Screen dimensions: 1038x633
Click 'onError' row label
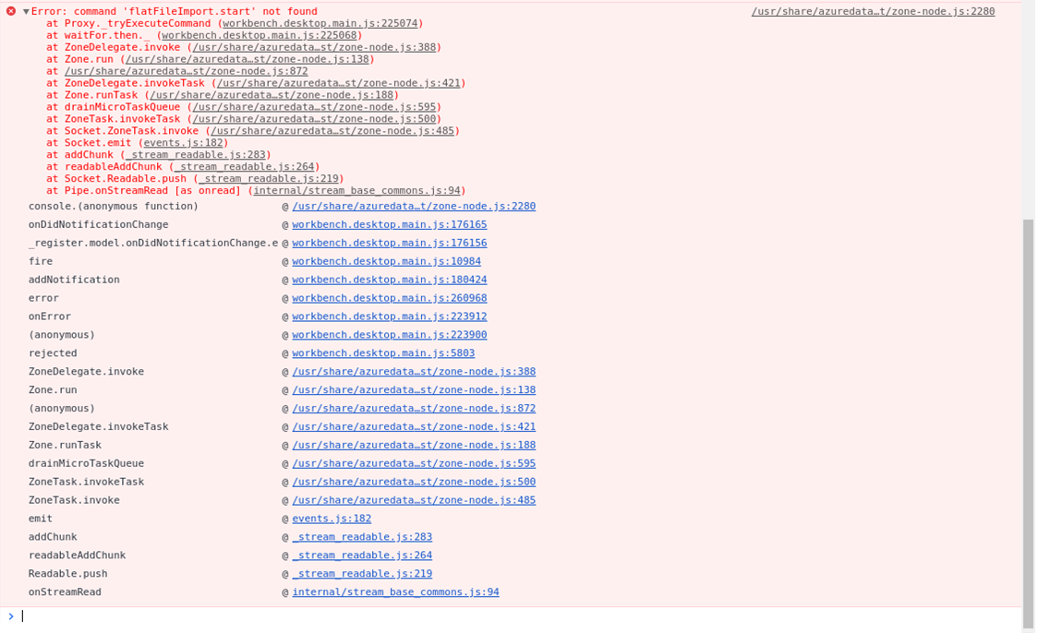[50, 316]
